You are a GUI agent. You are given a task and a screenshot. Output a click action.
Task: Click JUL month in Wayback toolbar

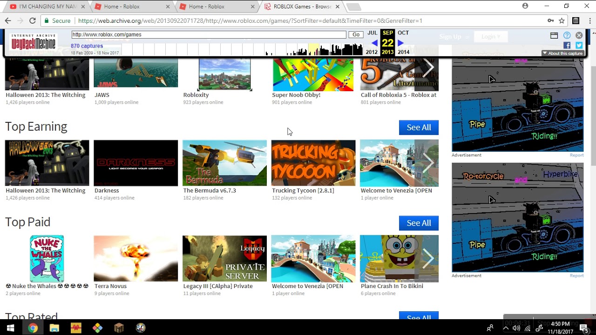pyautogui.click(x=372, y=33)
